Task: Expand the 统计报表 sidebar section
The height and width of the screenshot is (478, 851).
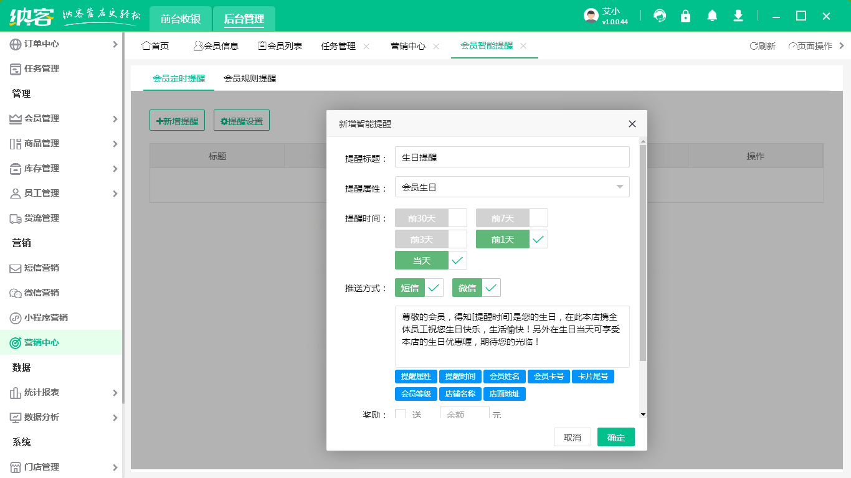Action: pyautogui.click(x=61, y=393)
